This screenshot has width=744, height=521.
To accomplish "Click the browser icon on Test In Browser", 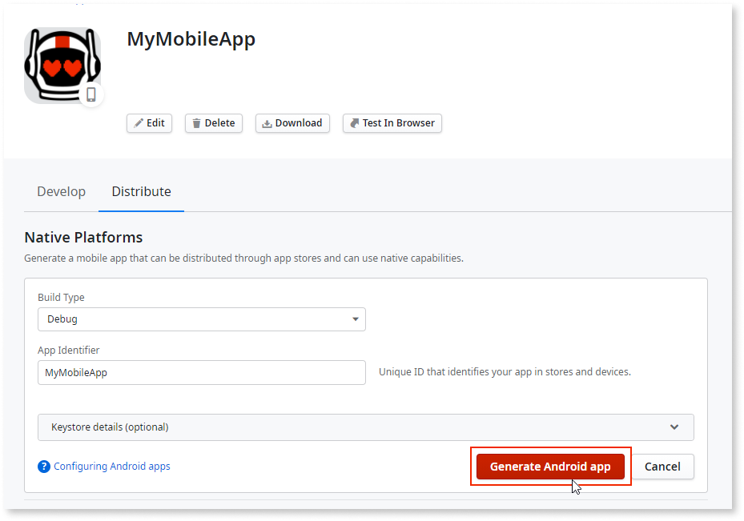I will [353, 122].
